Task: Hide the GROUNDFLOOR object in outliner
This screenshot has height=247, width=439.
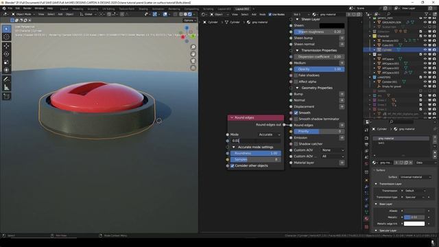Action: click(x=425, y=22)
